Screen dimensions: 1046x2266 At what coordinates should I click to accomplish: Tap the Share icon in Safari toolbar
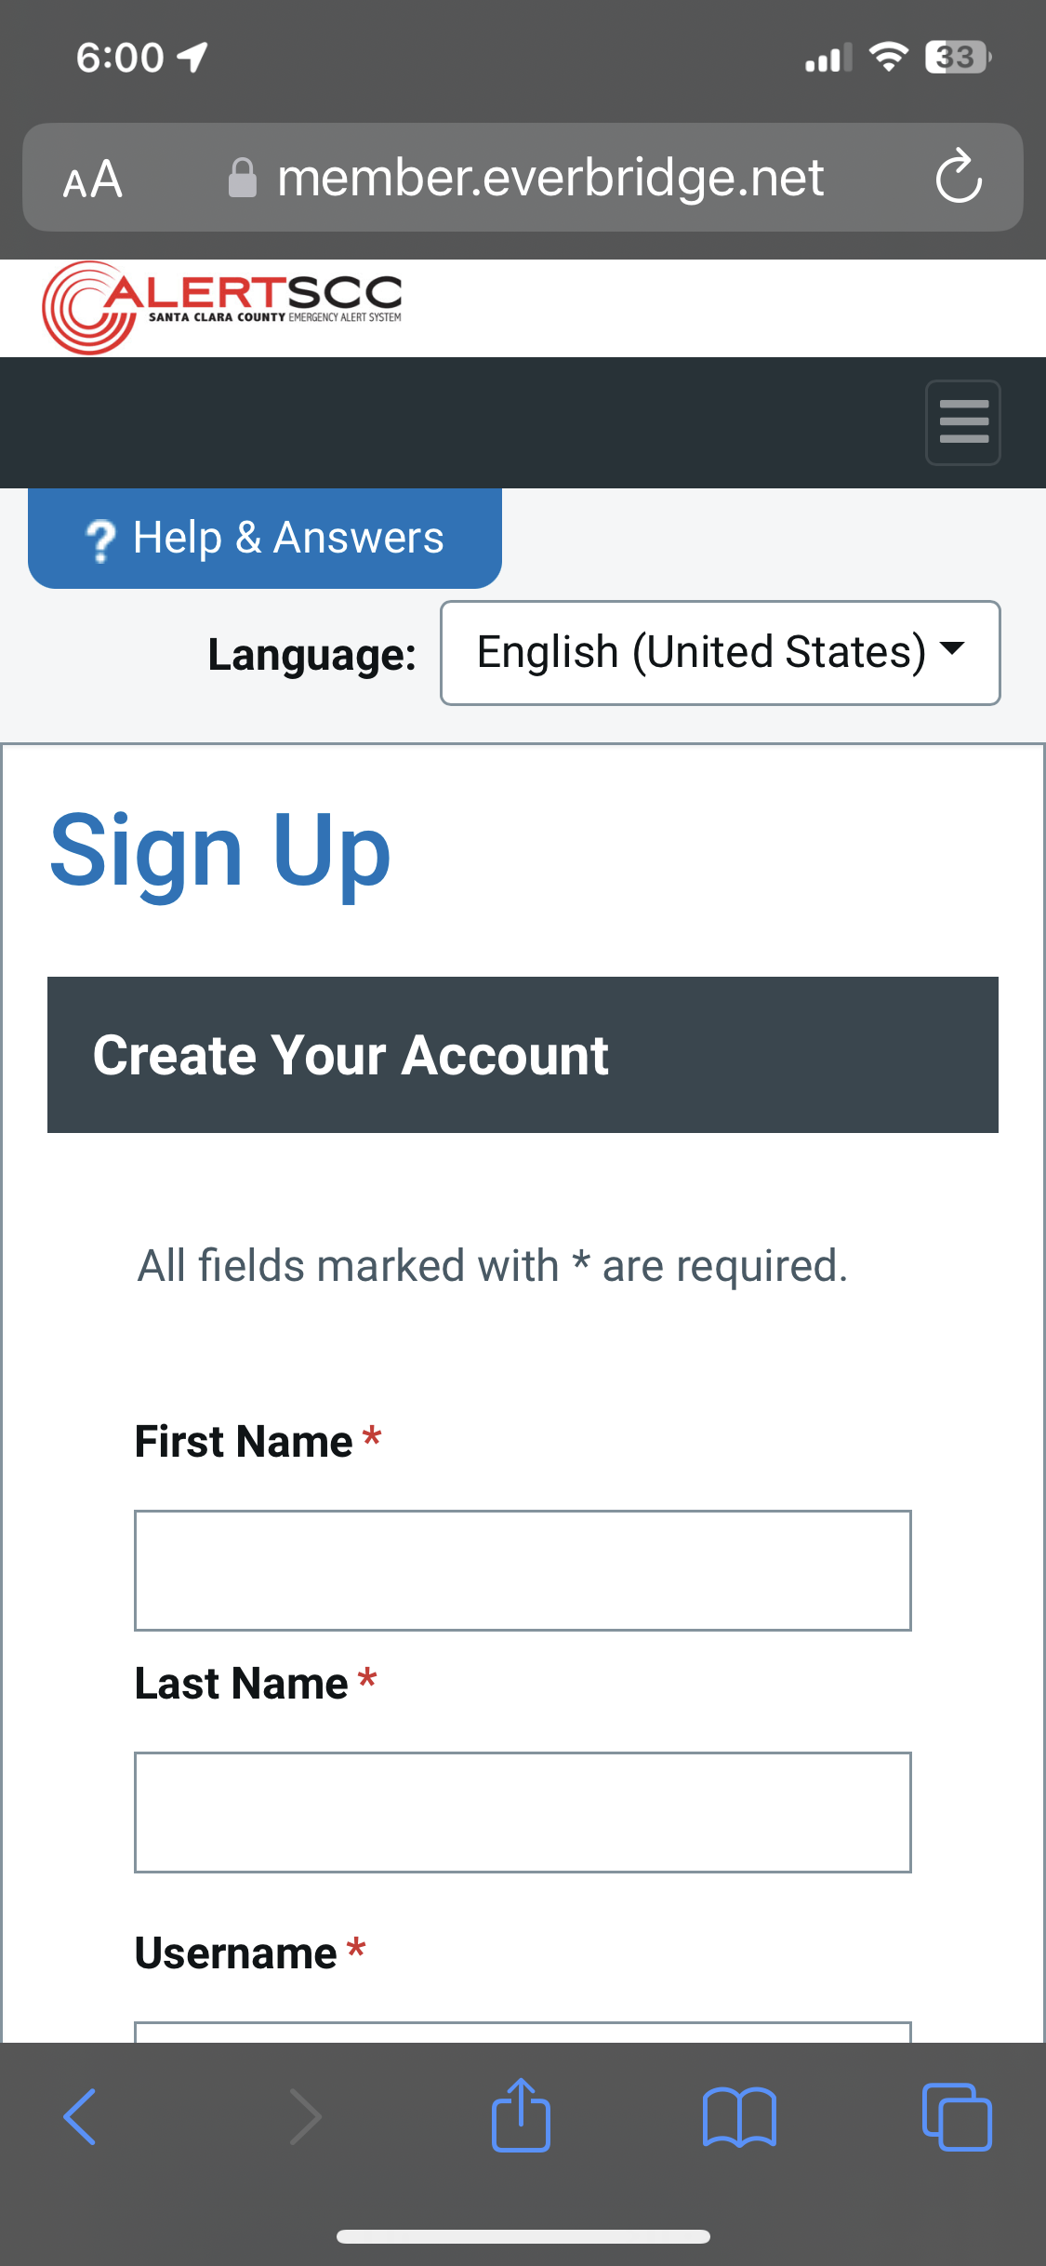(523, 2115)
